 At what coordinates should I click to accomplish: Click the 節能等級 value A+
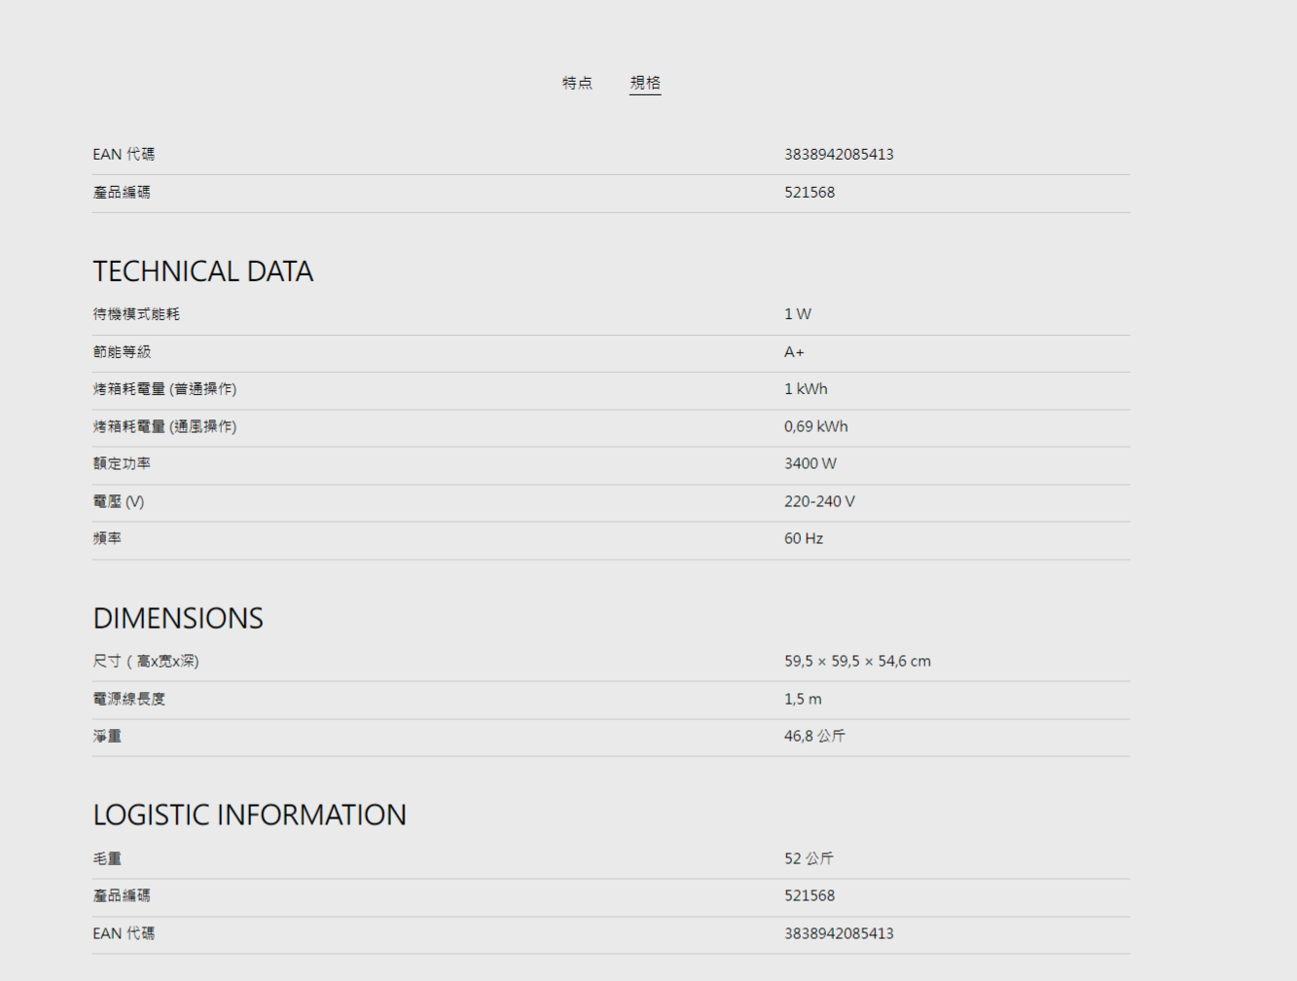[794, 352]
